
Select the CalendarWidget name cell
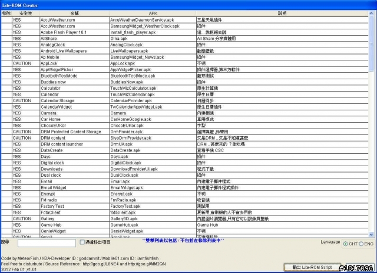point(74,107)
